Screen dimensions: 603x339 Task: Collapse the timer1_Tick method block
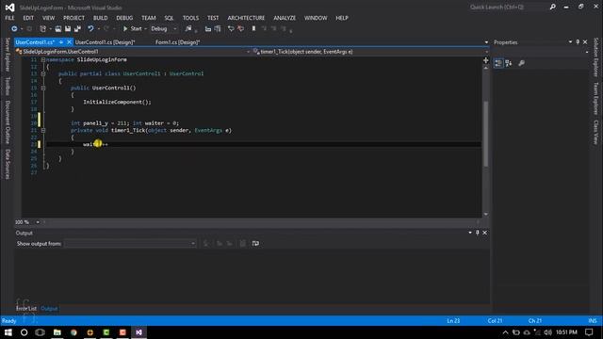pos(43,131)
